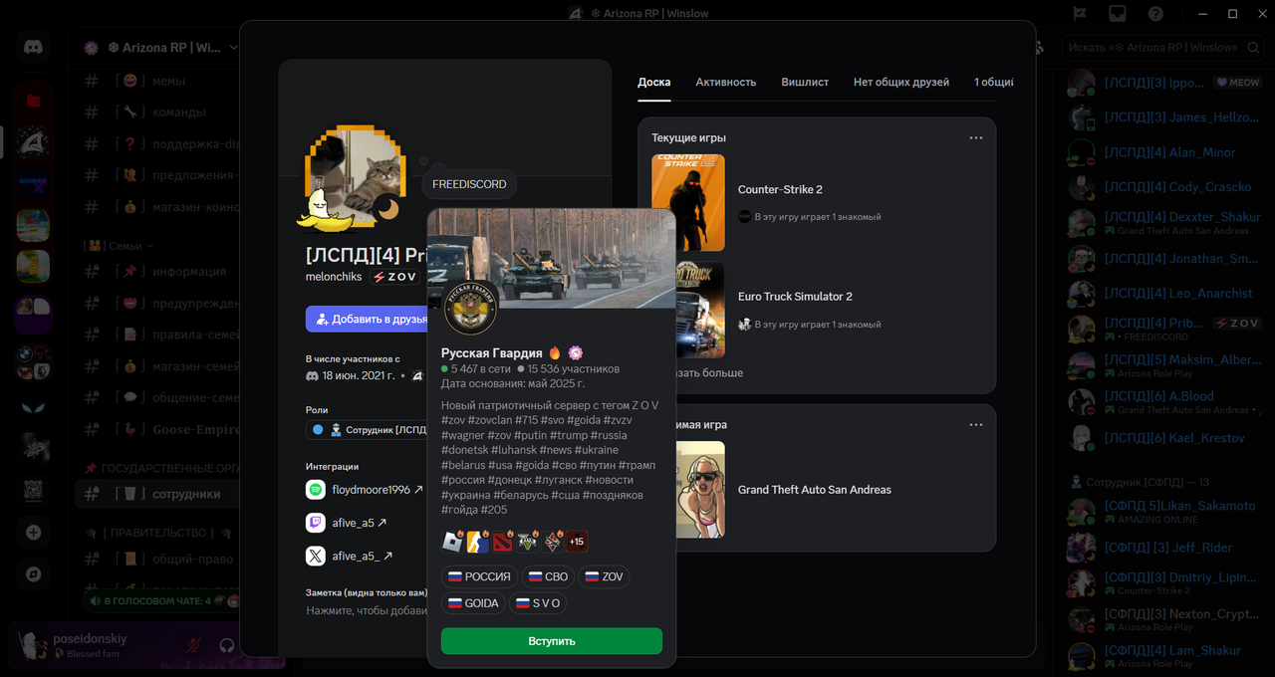This screenshot has height=677, width=1275.
Task: Click the Dota 2 game icon in server card
Action: click(x=503, y=543)
